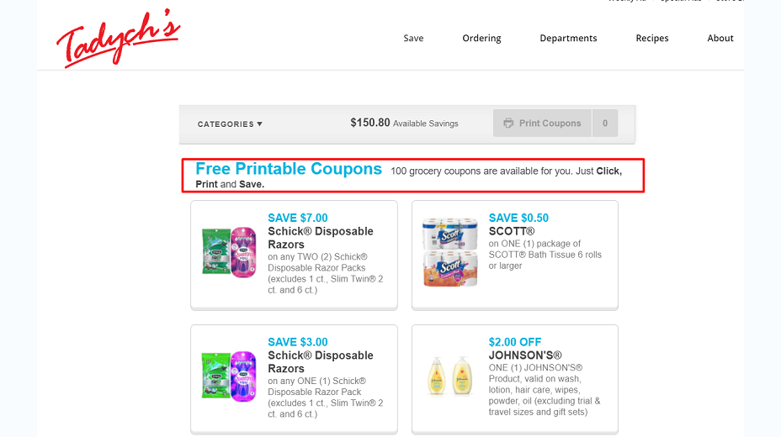Click the Free Printable Coupons heading

tap(289, 169)
